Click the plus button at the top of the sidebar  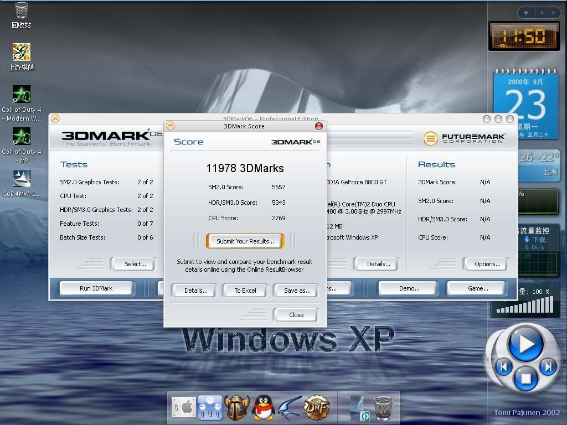(x=526, y=13)
